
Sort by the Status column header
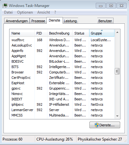click(x=81, y=33)
